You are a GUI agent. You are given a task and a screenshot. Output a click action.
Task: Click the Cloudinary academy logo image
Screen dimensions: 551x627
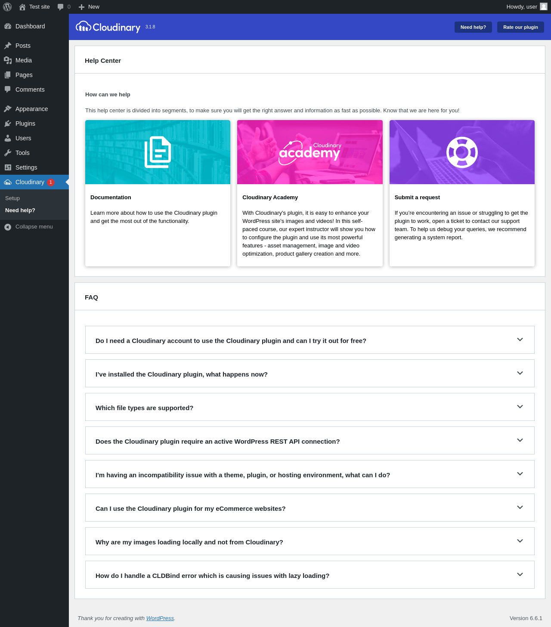click(310, 152)
